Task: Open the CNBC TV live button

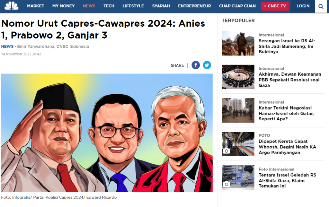Action: coord(275,6)
